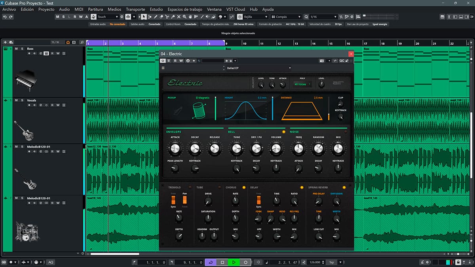Toggle the Bell section on/off light

284,131
